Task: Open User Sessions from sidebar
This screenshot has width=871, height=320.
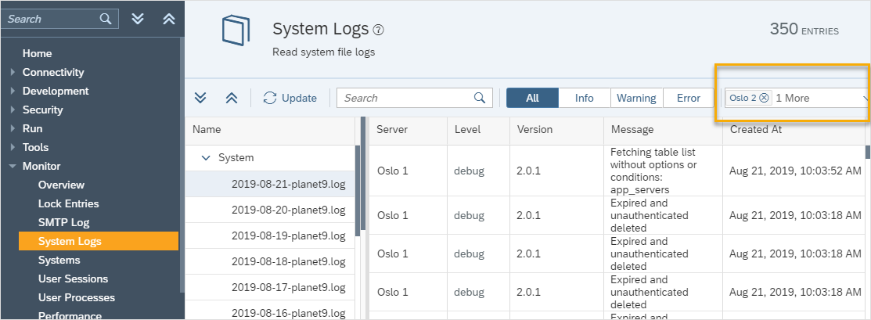Action: click(73, 279)
